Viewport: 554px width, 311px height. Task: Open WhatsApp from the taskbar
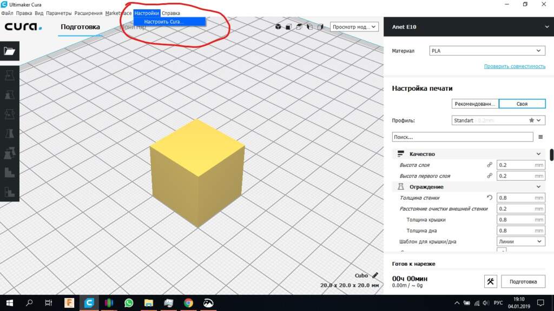click(128, 303)
